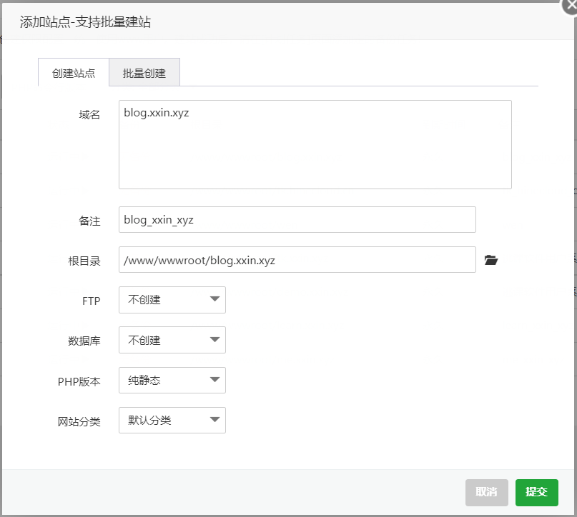Click the 根目录 label text
This screenshot has width=577, height=517.
84,261
